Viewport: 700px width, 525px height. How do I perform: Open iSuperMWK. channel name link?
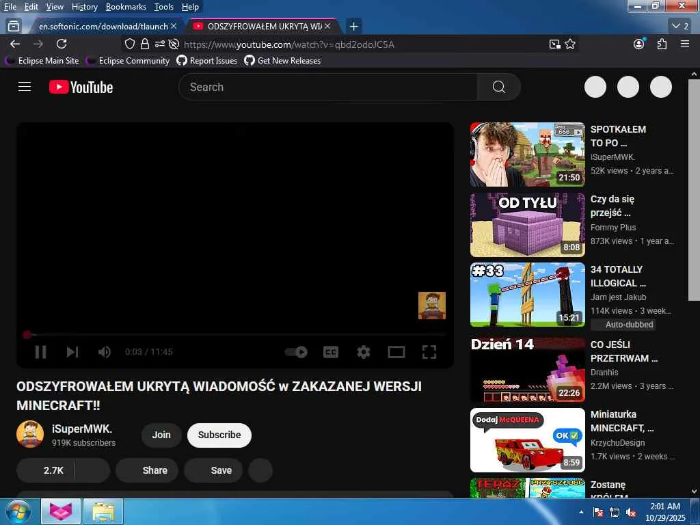(82, 429)
